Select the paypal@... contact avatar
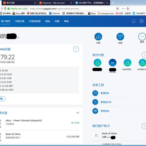The height and width of the screenshot is (146, 146). [127, 63]
